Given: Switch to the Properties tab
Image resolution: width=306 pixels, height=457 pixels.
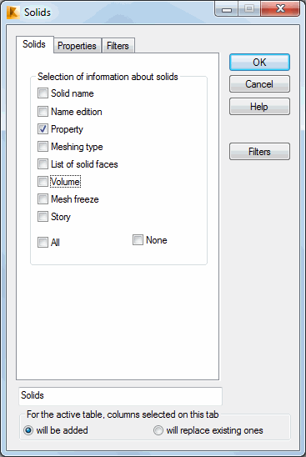Looking at the screenshot, I should coord(77,46).
